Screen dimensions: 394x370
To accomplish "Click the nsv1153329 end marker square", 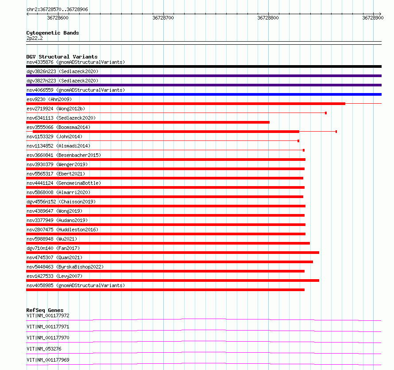I will click(x=298, y=141).
